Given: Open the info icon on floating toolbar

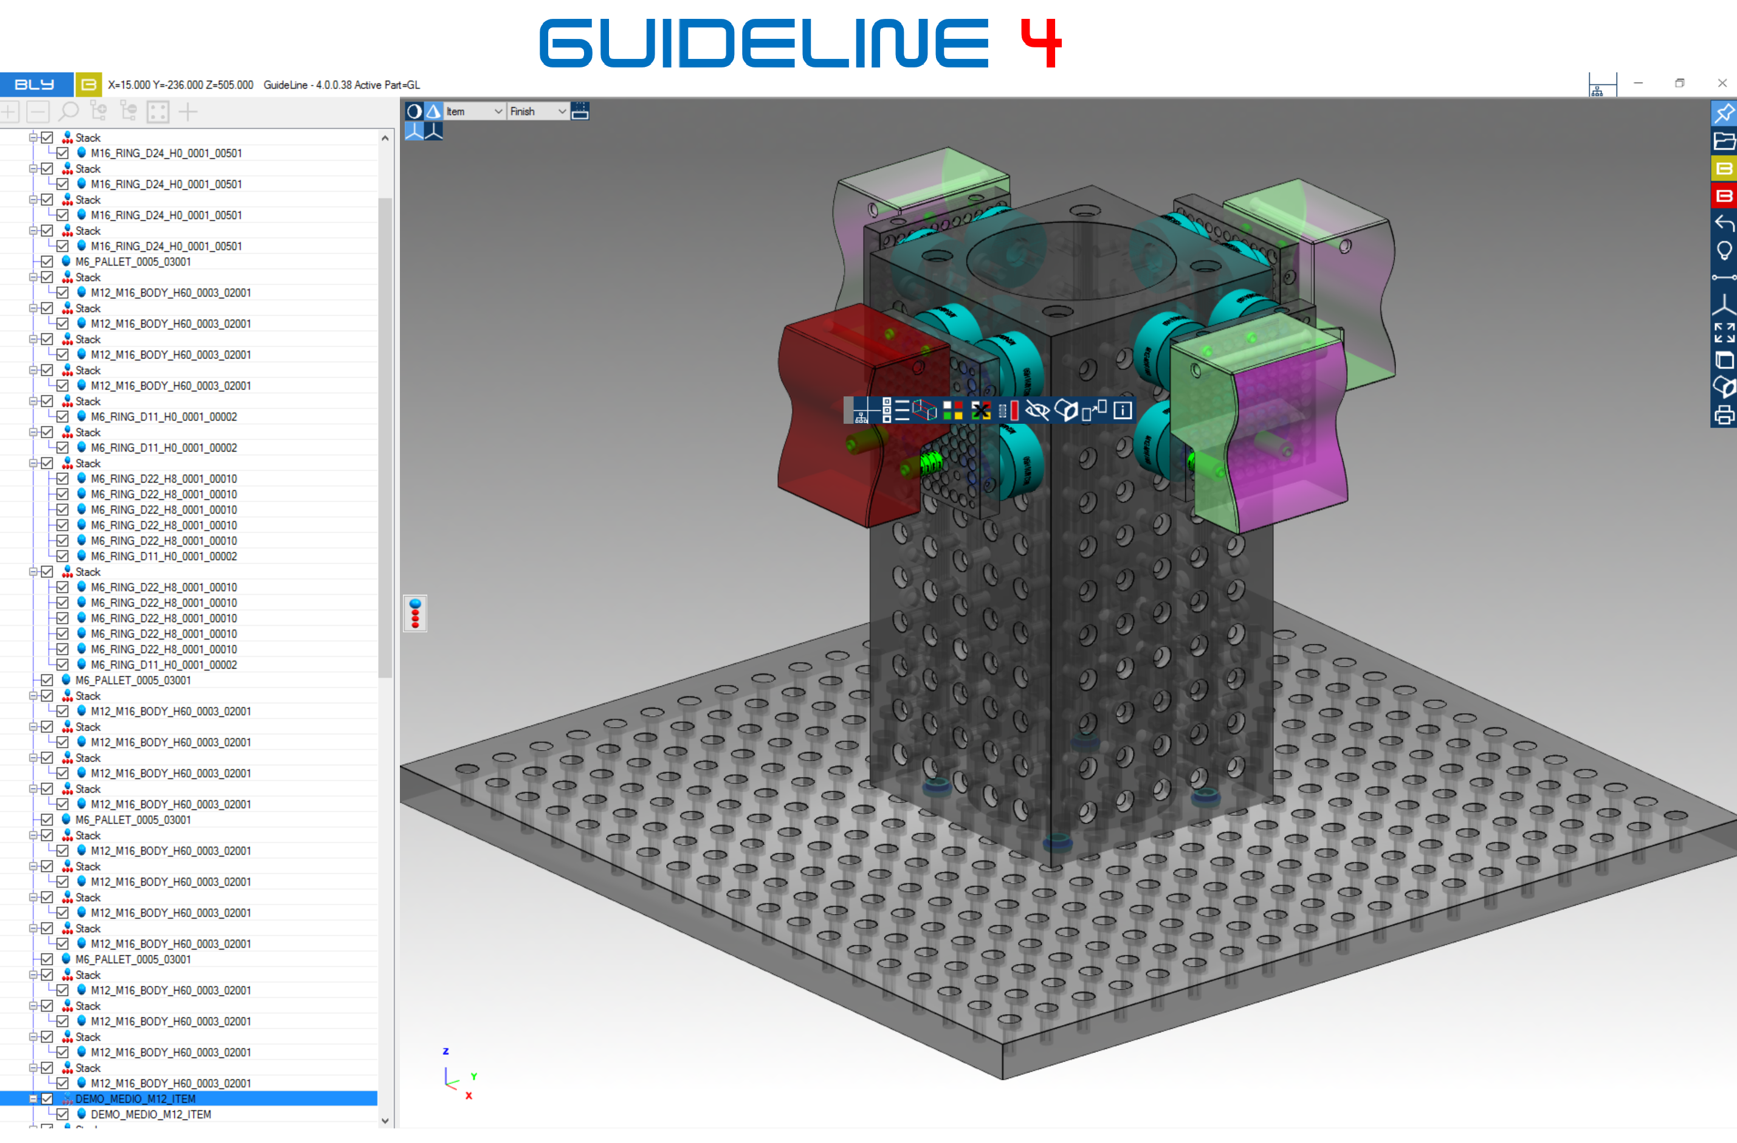Looking at the screenshot, I should (1123, 410).
